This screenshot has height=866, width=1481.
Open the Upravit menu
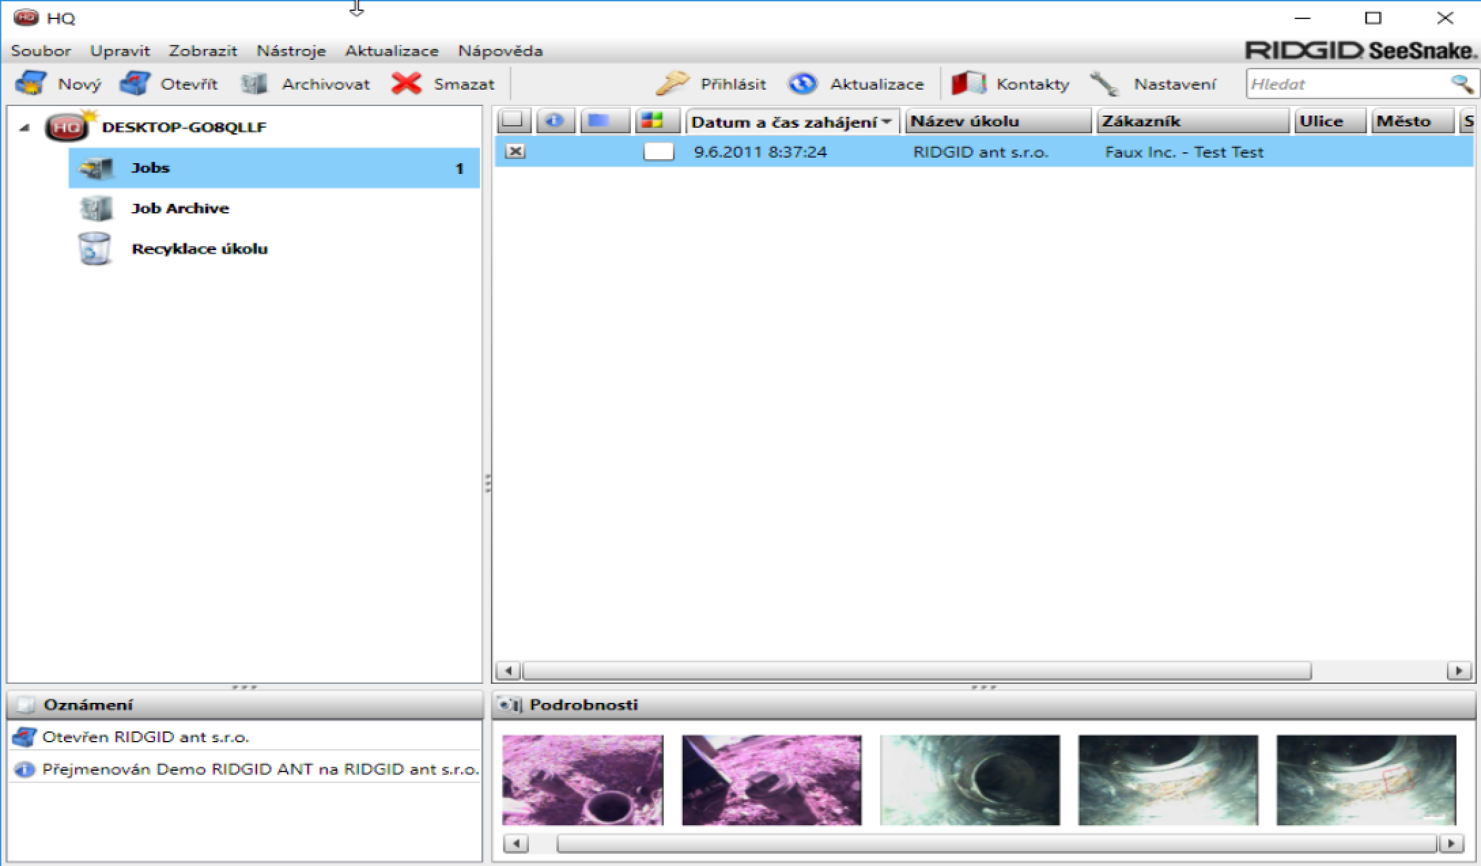pyautogui.click(x=120, y=51)
